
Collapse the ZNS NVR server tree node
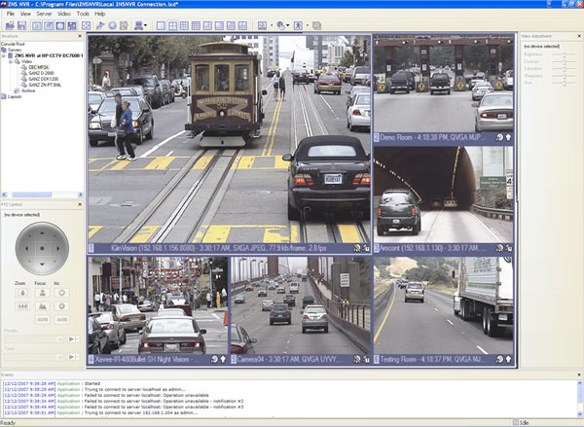click(4, 55)
